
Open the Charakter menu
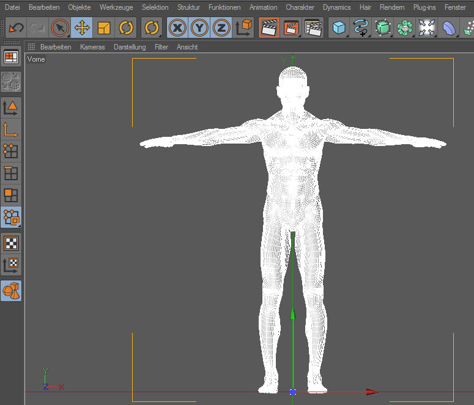pyautogui.click(x=300, y=7)
